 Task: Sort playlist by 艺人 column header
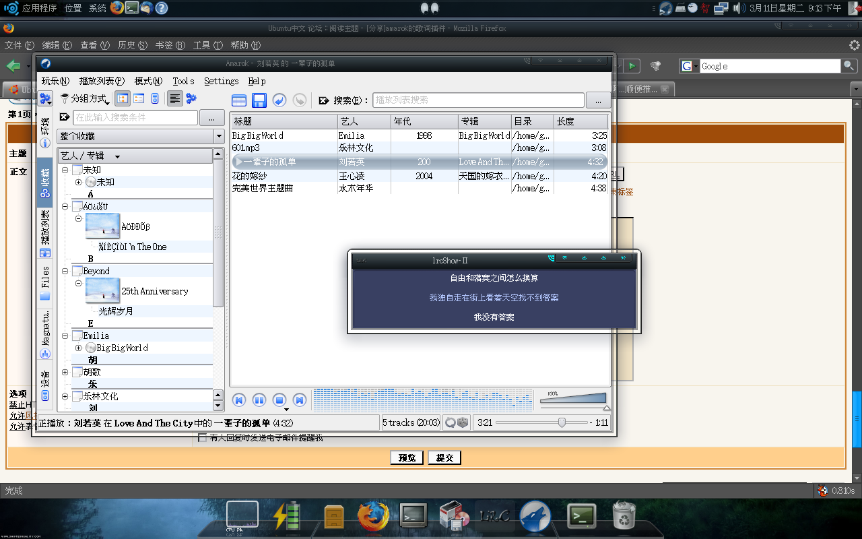pyautogui.click(x=364, y=121)
